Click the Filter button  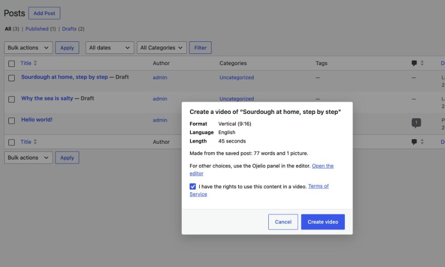click(x=200, y=48)
